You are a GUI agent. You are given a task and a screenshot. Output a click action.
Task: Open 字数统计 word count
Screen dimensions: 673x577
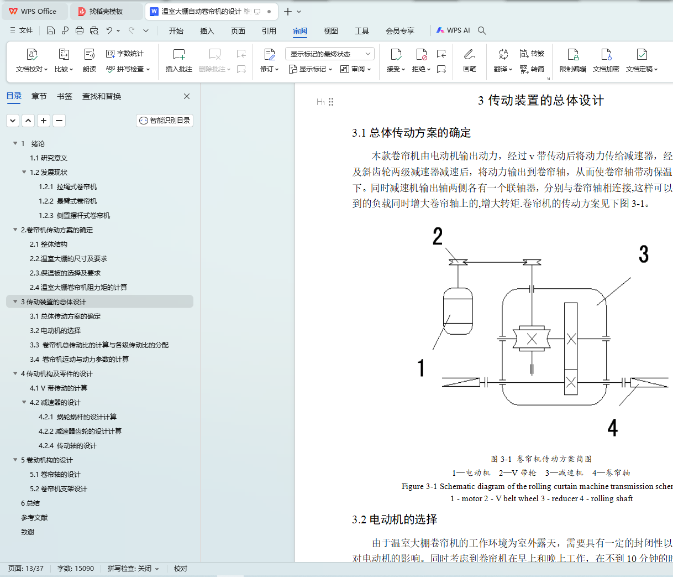pyautogui.click(x=125, y=54)
